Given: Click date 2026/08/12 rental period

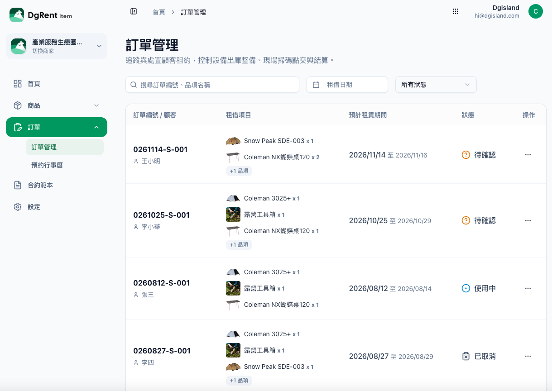Looking at the screenshot, I should pyautogui.click(x=369, y=288).
